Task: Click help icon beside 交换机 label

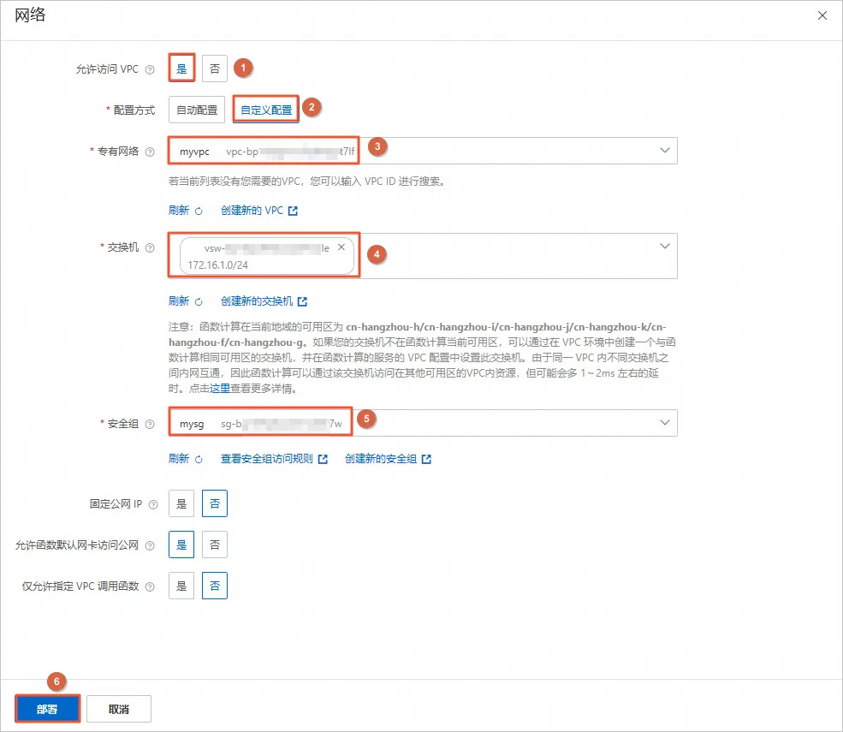Action: (x=150, y=248)
